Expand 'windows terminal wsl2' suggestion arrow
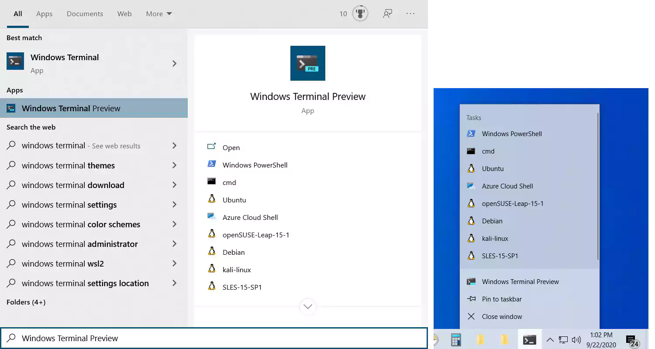 pyautogui.click(x=174, y=263)
